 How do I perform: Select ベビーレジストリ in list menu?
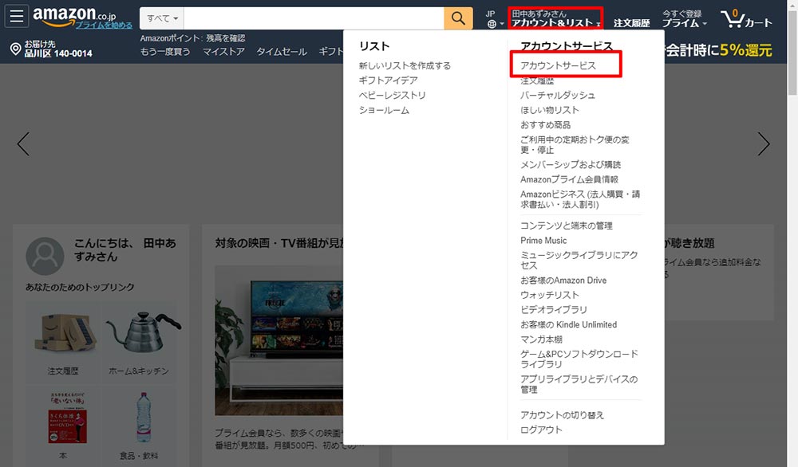pyautogui.click(x=392, y=95)
